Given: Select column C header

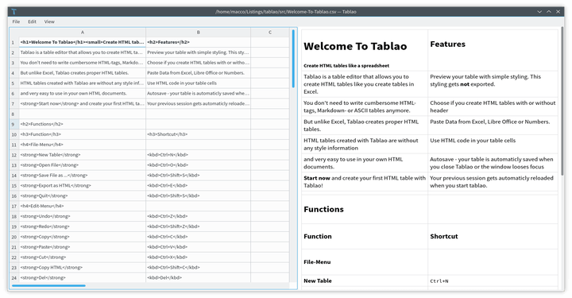Looking at the screenshot, I should point(270,33).
